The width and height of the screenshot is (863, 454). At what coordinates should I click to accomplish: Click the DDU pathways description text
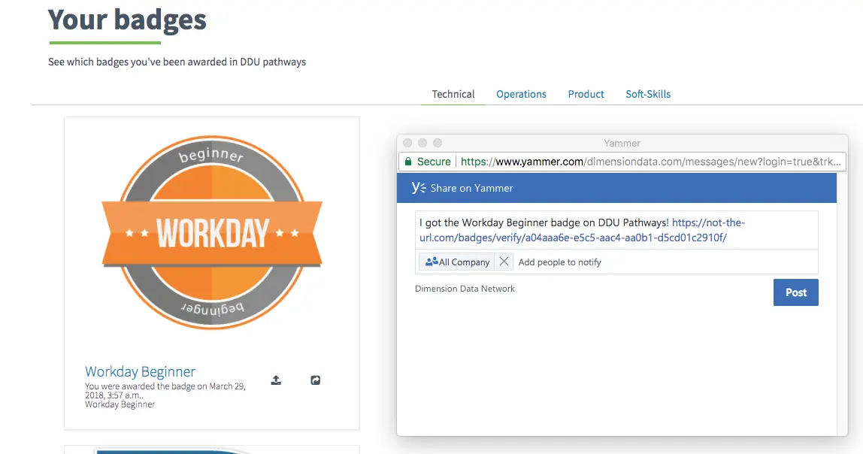(177, 62)
